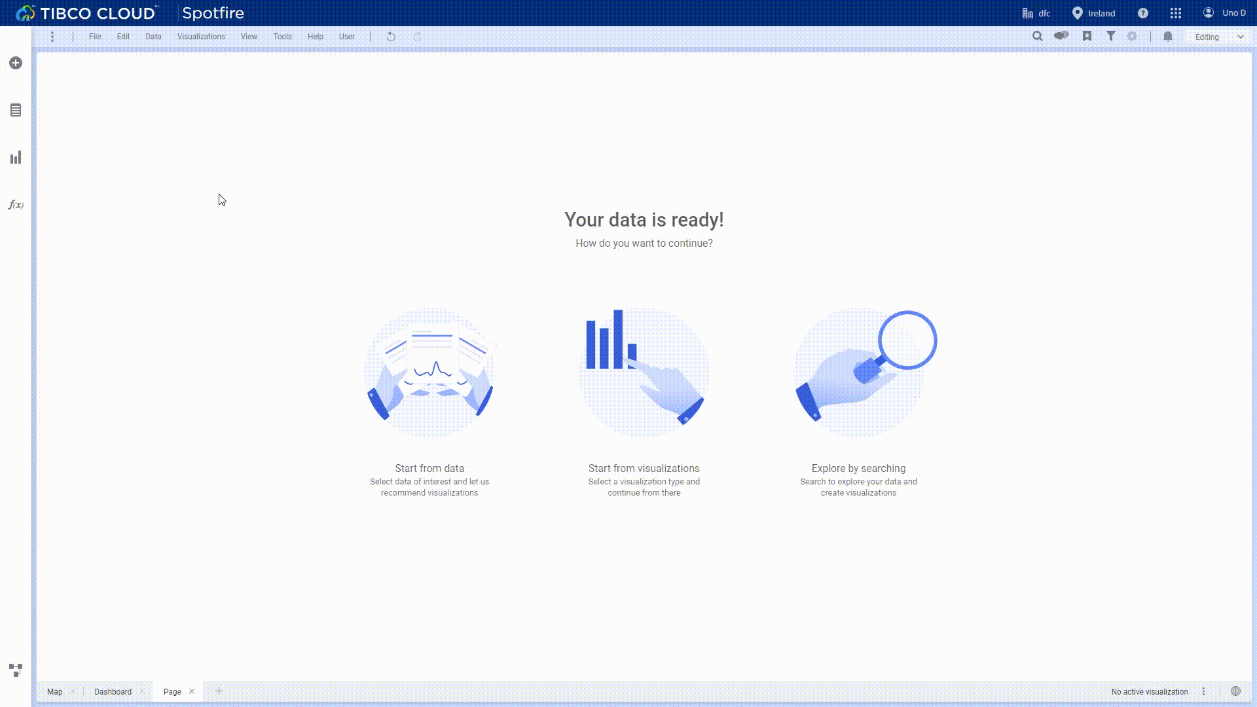Toggle the visual settings gear icon

click(1133, 36)
